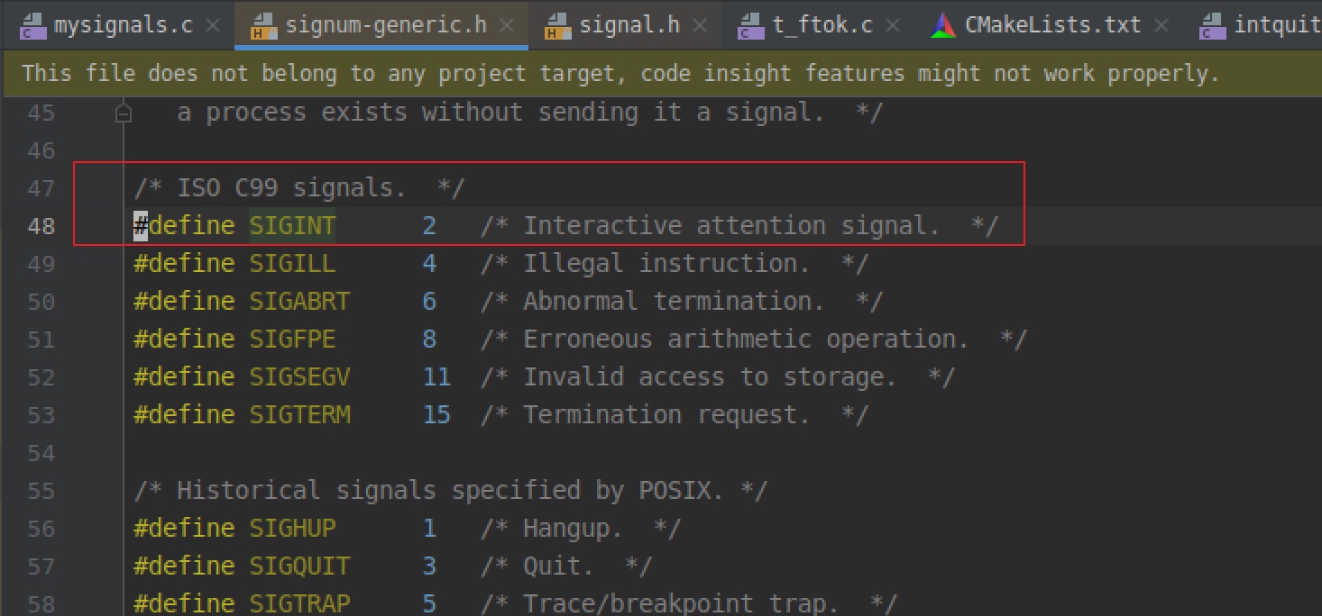The image size is (1322, 616).
Task: Switch to the t_ftok.c tab
Action: (x=822, y=25)
